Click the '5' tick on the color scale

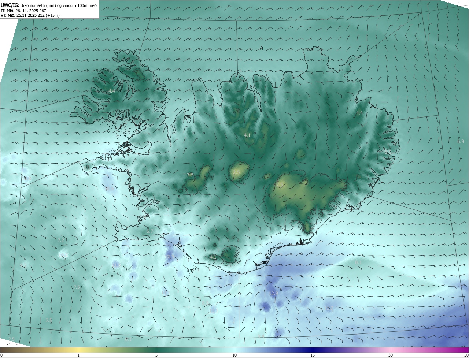[156, 355]
